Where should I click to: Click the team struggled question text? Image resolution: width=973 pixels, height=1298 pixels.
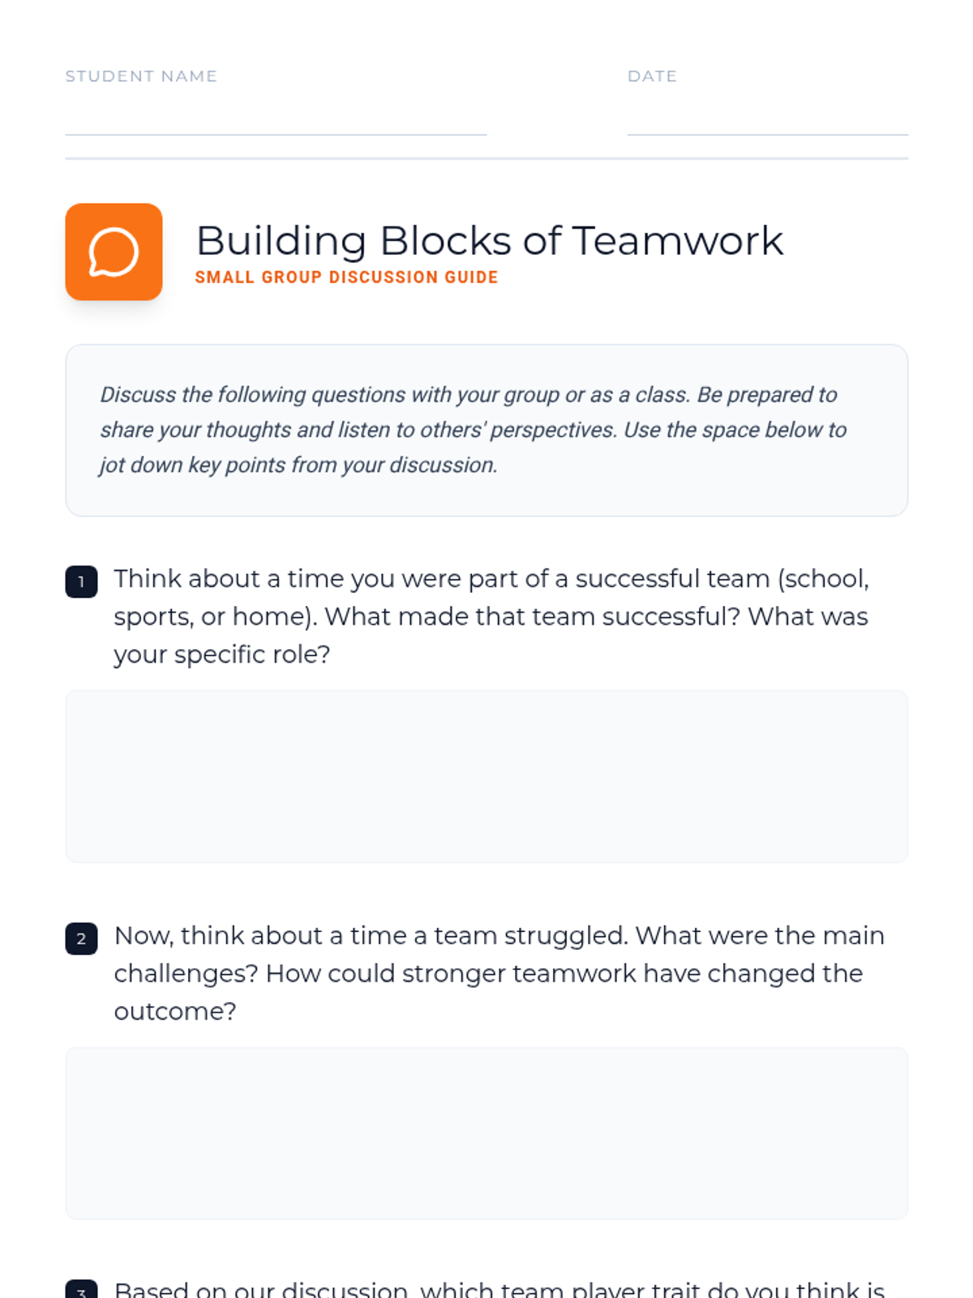pos(499,973)
